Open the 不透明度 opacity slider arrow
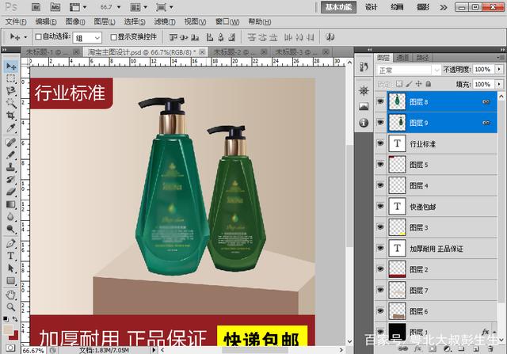Screen dimensions: 507x354 coord(500,69)
